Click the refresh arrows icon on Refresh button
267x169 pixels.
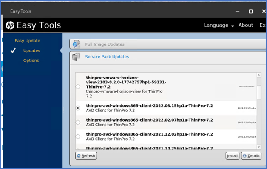pos(79,155)
